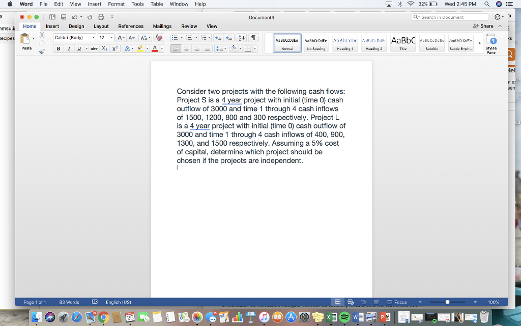Expand the font color dropdown arrow
521x326 pixels.
tap(162, 48)
